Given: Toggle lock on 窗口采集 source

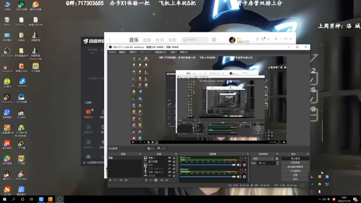Looking at the screenshot, I should pyautogui.click(x=174, y=161).
